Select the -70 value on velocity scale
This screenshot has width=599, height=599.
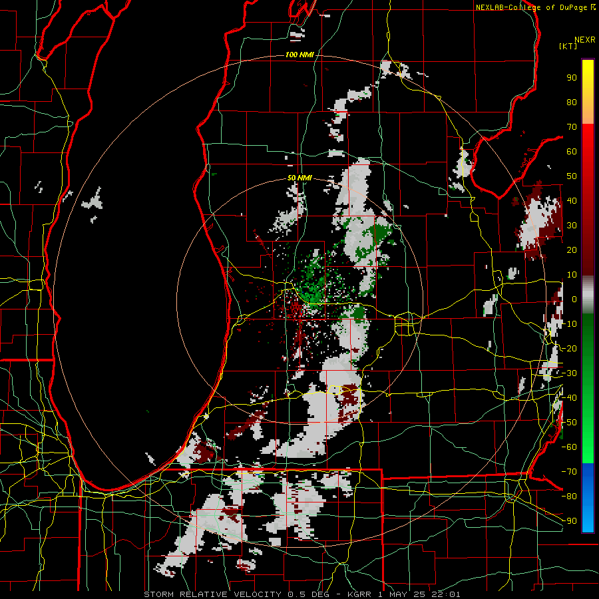(x=569, y=471)
